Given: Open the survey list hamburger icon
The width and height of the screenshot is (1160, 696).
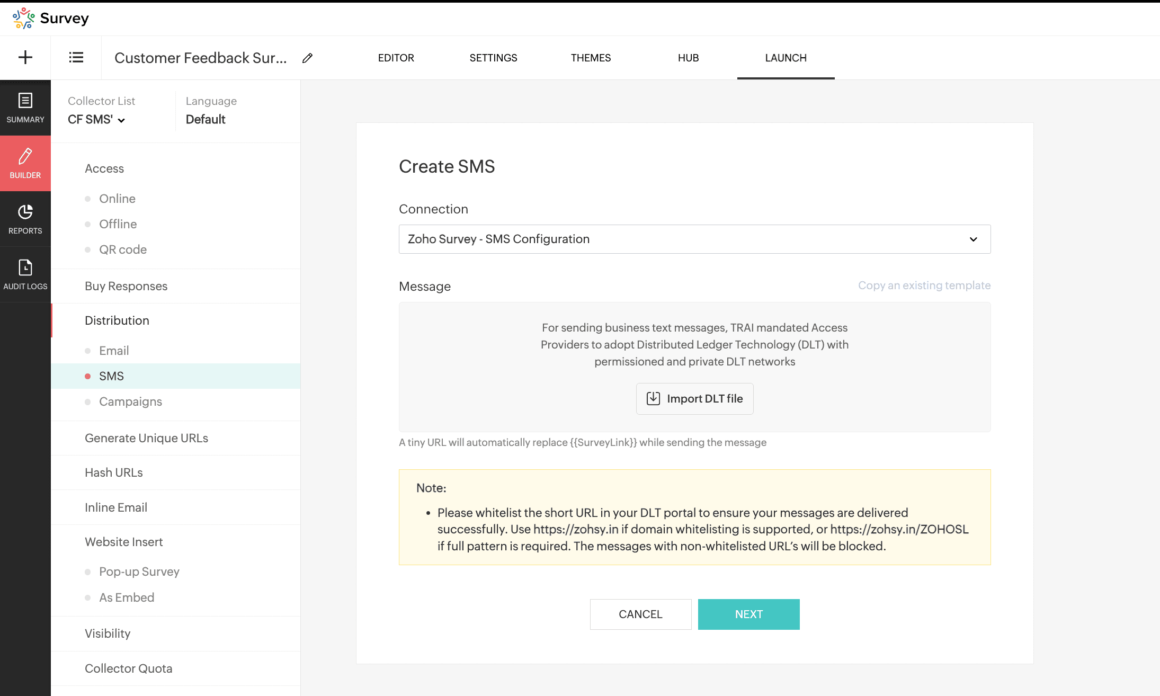Looking at the screenshot, I should [76, 57].
